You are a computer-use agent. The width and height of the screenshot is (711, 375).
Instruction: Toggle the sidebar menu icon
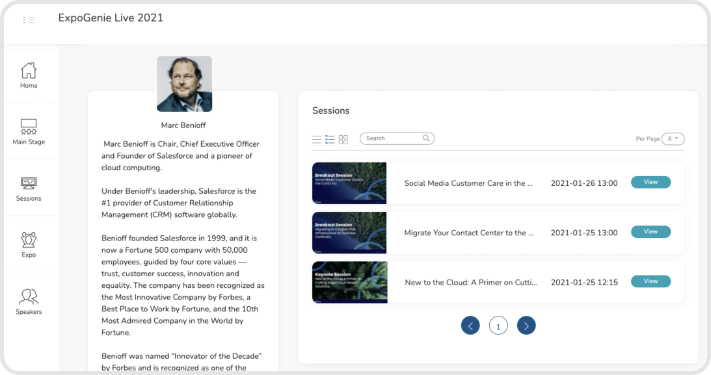29,20
